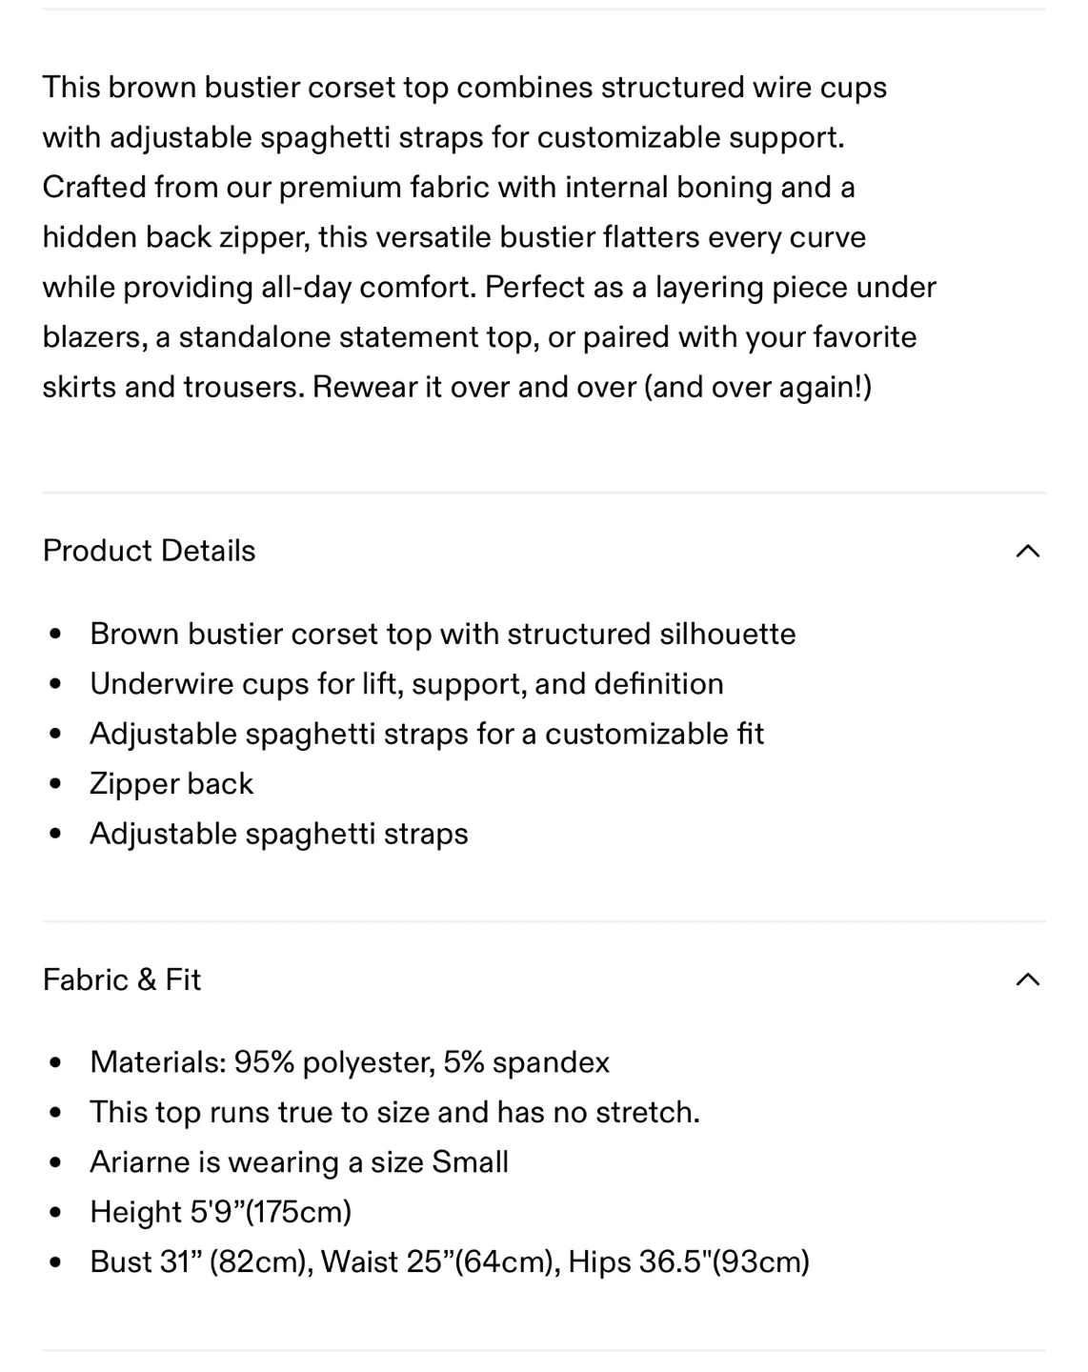Click the description's first line about wire cups
Image resolution: width=1088 pixels, height=1372 pixels.
[x=464, y=88]
